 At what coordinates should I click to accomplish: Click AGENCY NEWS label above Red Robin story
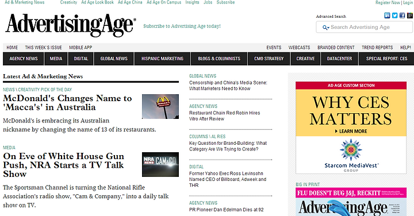point(203,106)
